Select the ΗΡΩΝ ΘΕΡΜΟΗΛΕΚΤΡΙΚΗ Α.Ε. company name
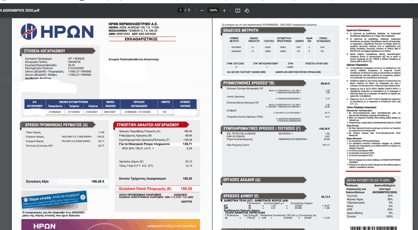 pyautogui.click(x=133, y=24)
